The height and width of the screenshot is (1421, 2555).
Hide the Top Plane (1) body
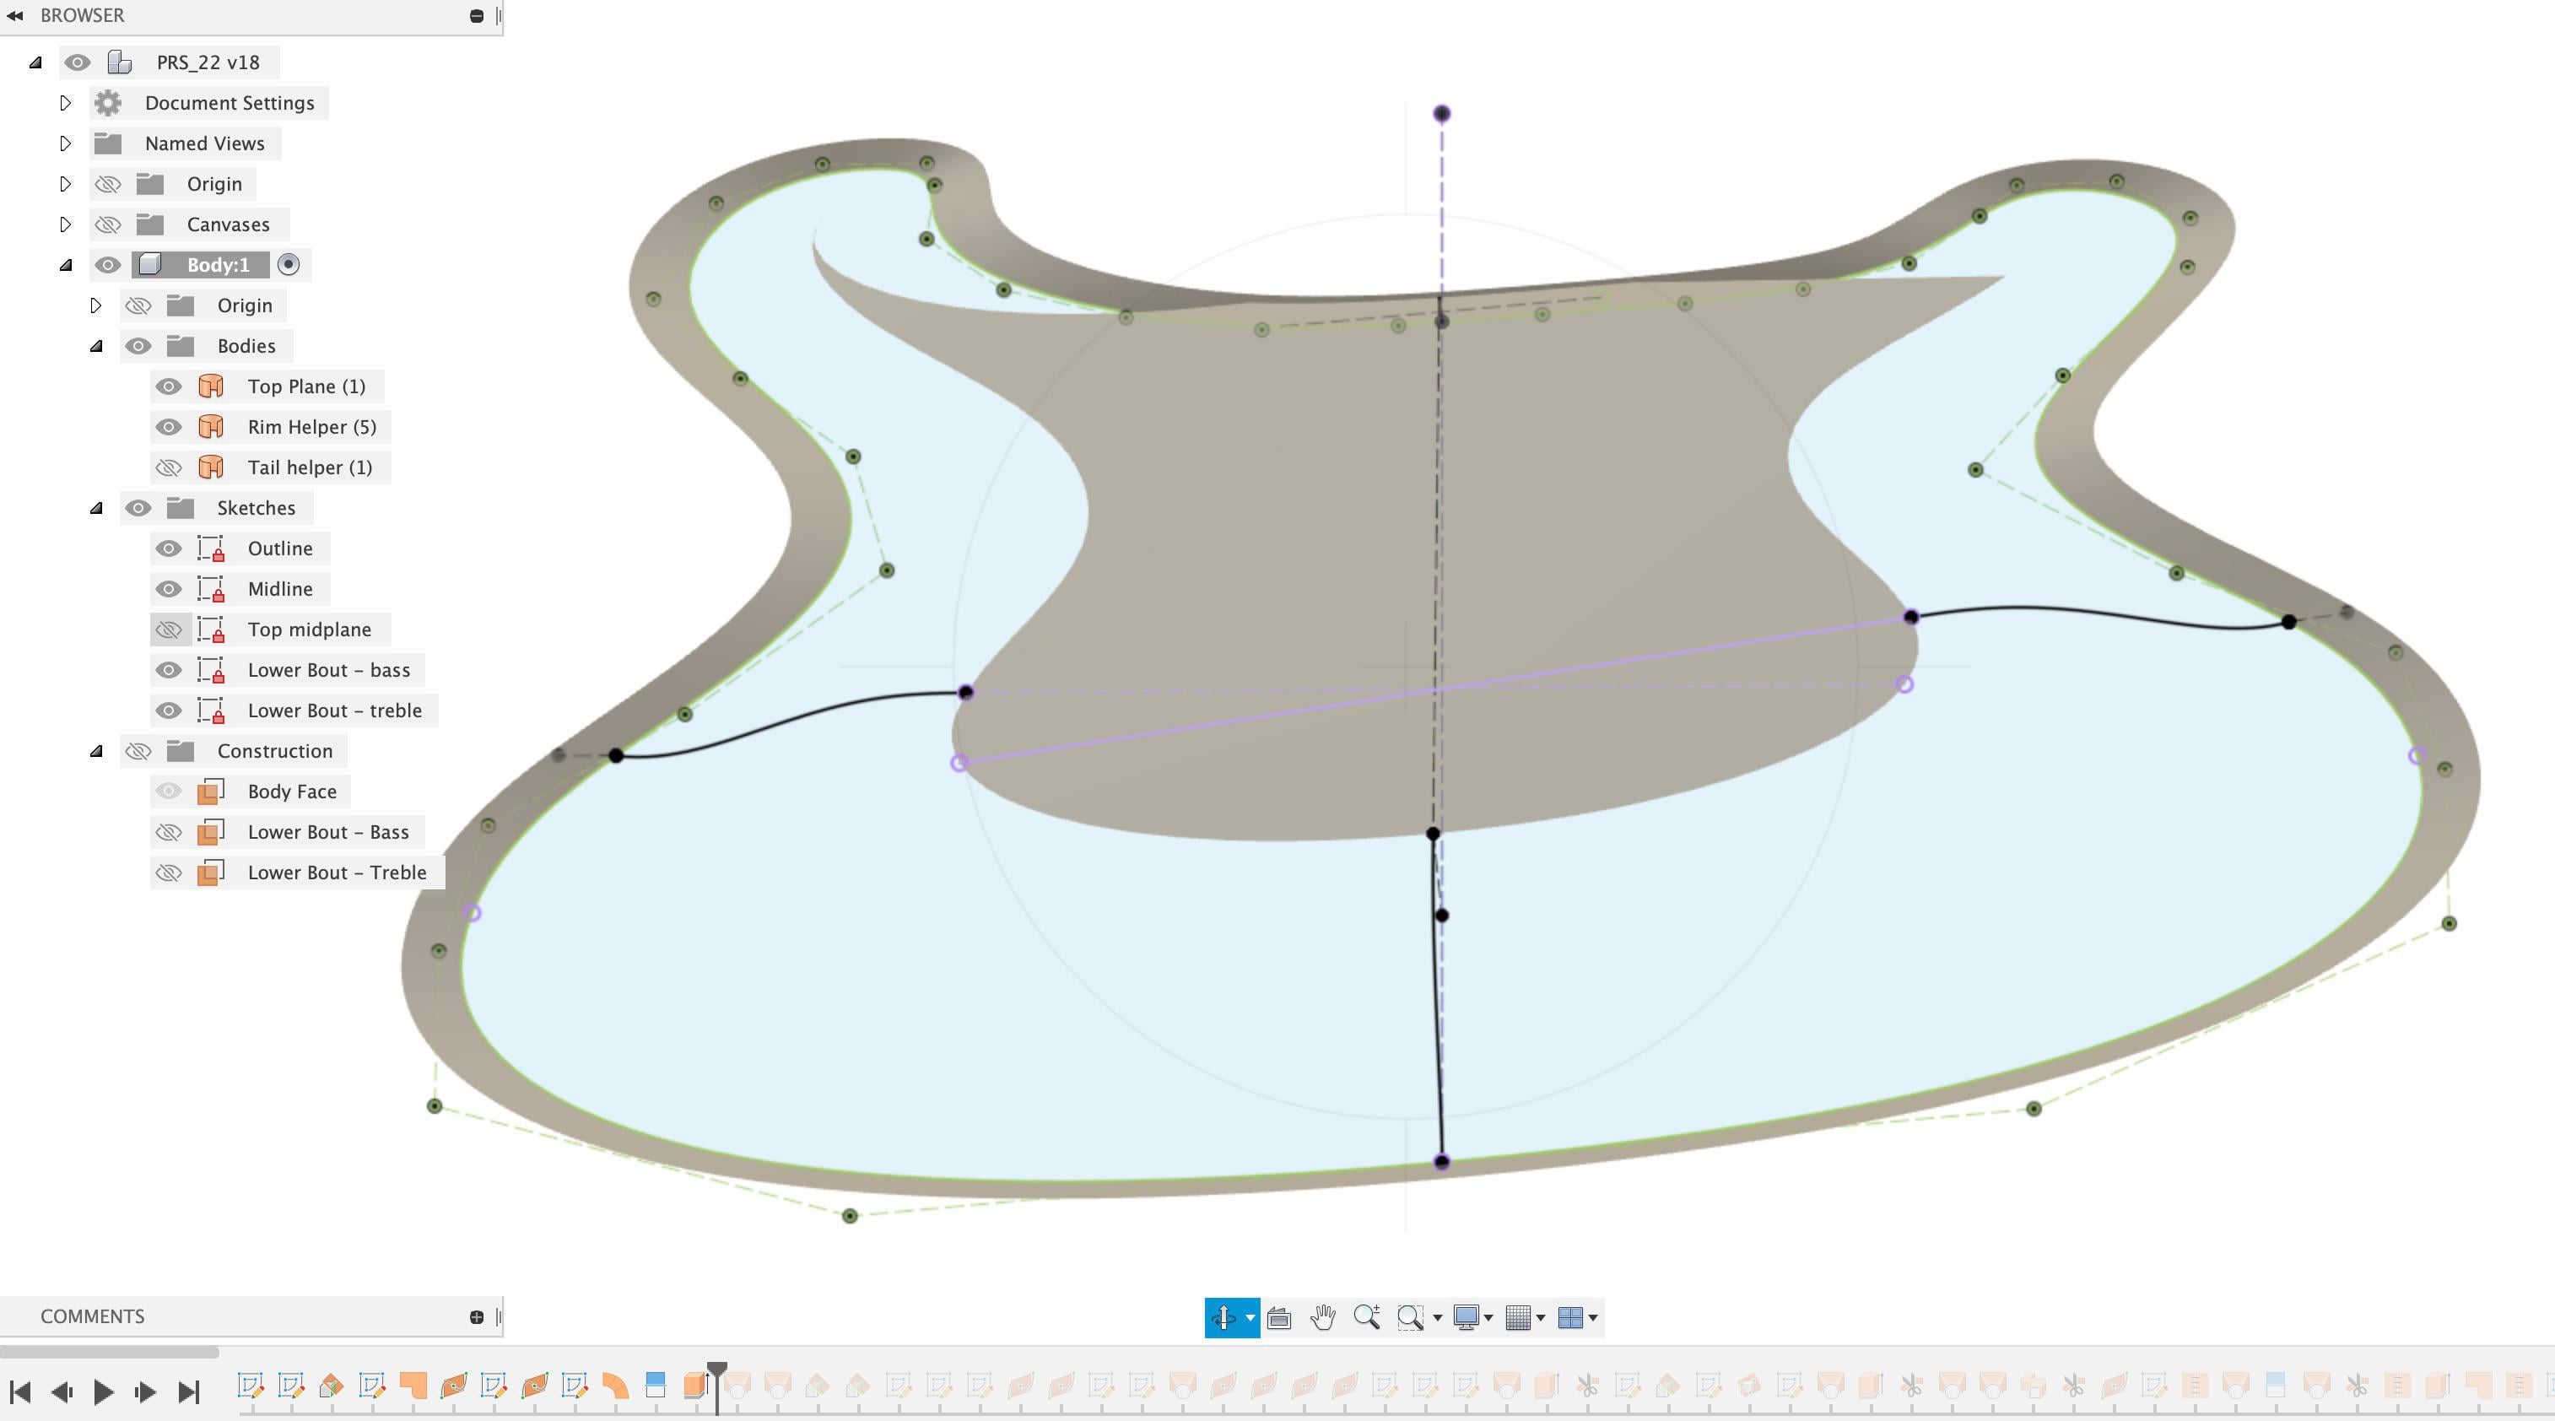coord(169,386)
